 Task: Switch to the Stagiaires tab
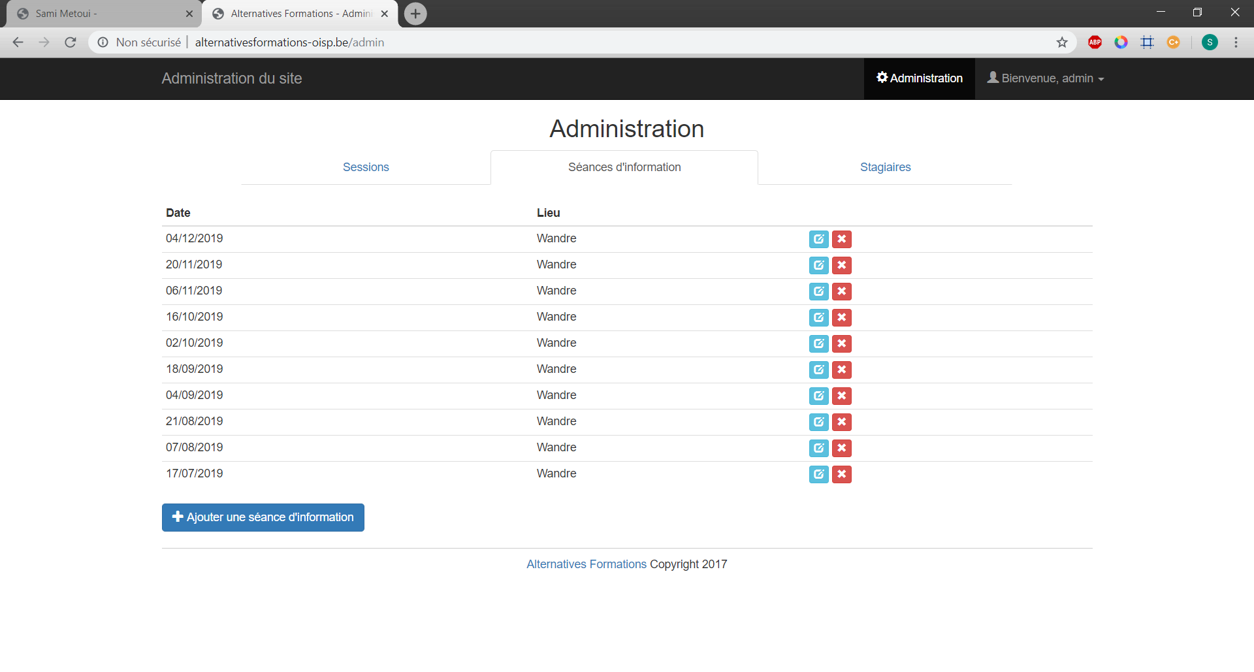click(x=885, y=167)
